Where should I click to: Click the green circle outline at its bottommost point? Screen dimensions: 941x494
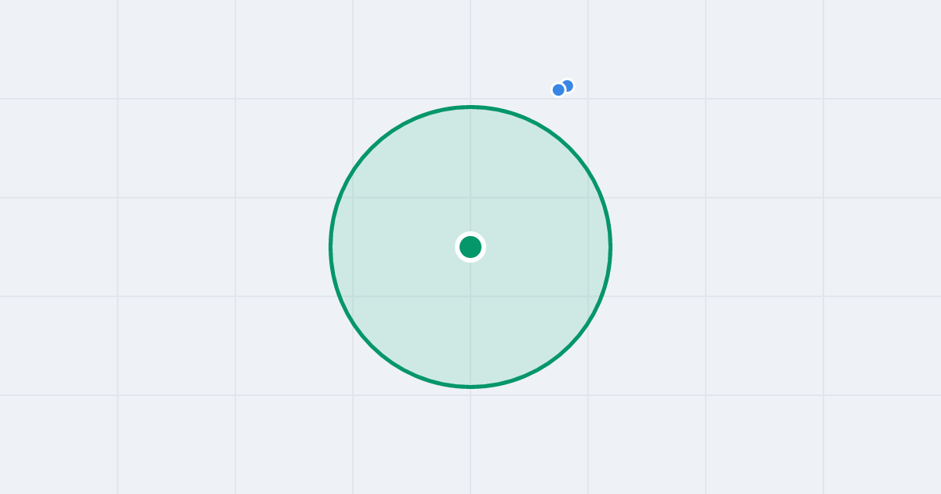470,387
